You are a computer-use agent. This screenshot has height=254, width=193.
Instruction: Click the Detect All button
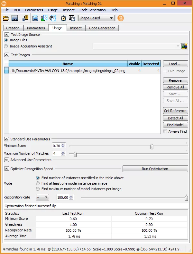pos(175,118)
